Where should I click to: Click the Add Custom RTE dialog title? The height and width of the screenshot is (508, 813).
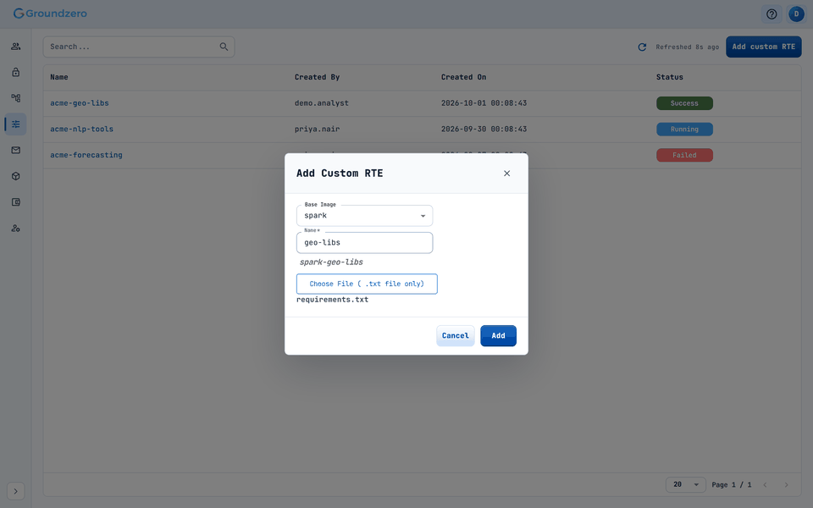[x=340, y=173]
